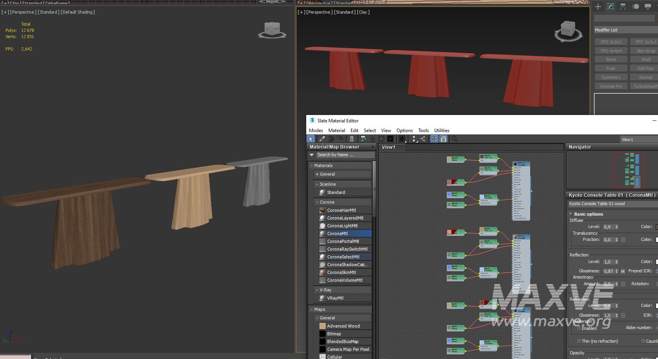The image size is (658, 359).
Task: Pick material from object with eyedropper
Action: 322,139
